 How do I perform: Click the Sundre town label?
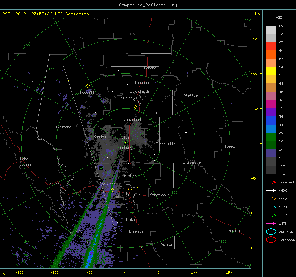click(x=100, y=137)
